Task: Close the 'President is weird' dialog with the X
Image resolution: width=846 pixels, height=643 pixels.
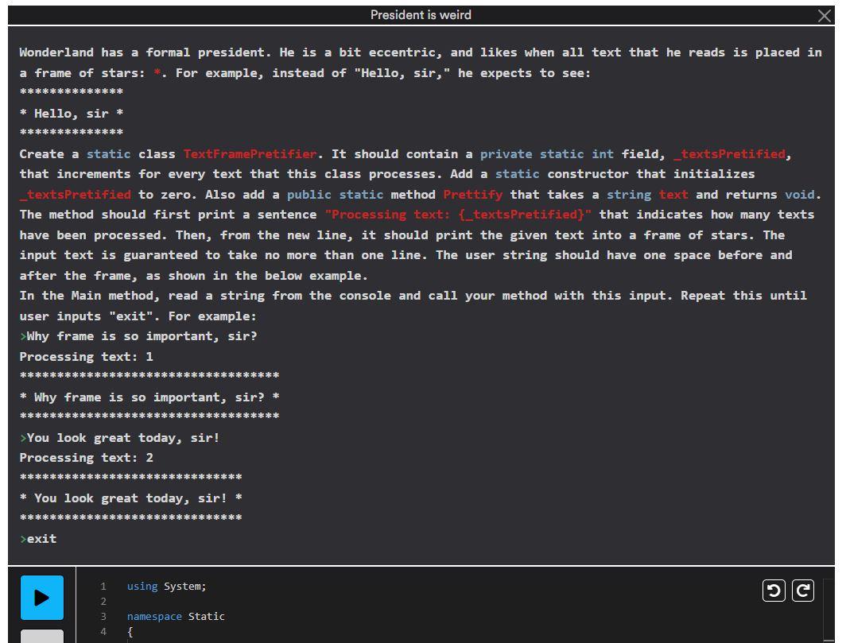Action: tap(823, 15)
